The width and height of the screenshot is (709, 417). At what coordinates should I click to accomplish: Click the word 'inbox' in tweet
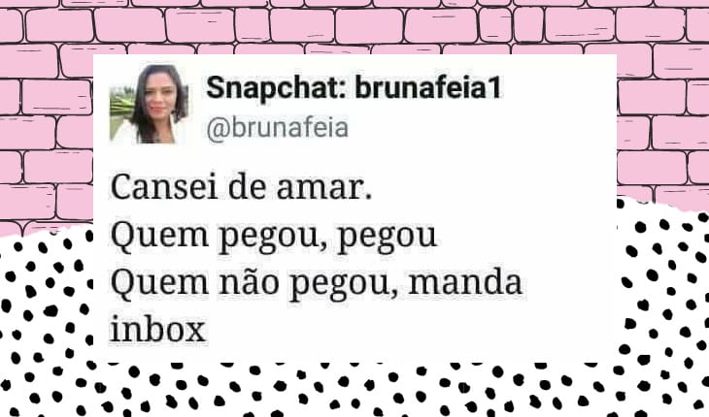(157, 329)
